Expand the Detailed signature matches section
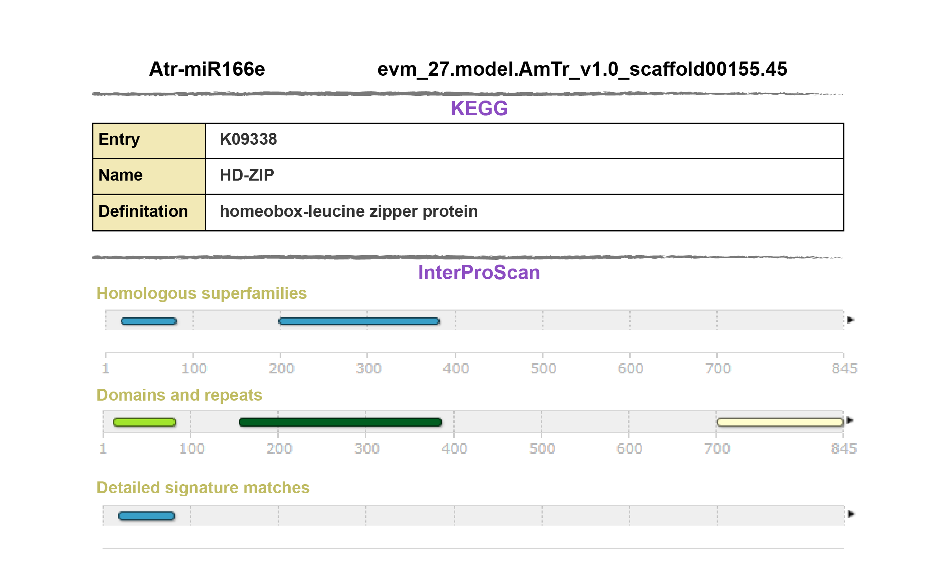Viewport: 945px width, 567px height. (203, 488)
